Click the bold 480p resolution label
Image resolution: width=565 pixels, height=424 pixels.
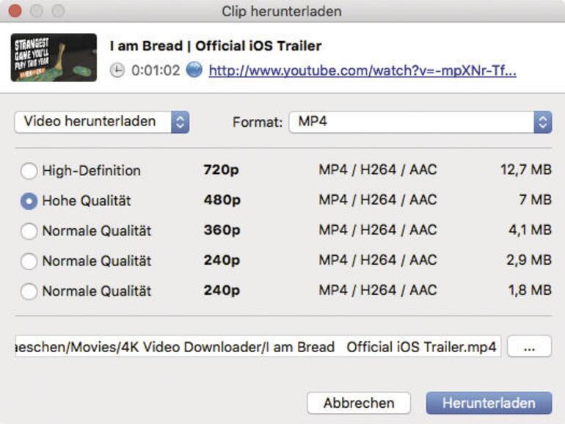coord(222,200)
